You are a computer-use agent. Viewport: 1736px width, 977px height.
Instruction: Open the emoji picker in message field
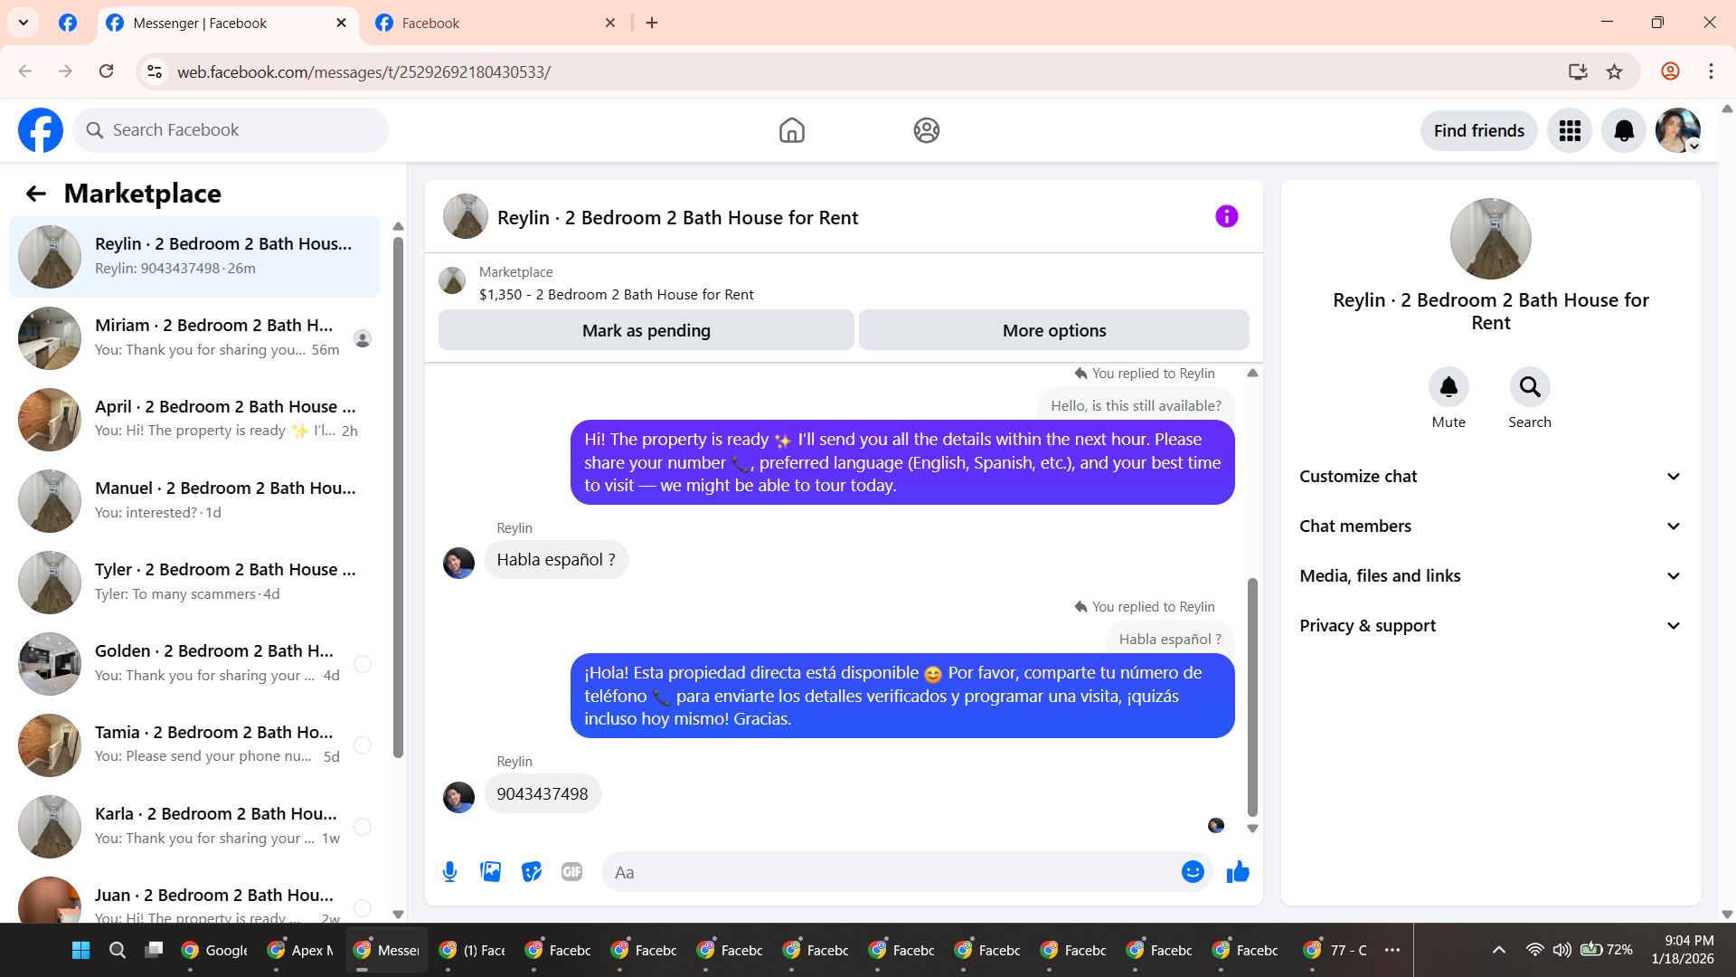[1193, 872]
